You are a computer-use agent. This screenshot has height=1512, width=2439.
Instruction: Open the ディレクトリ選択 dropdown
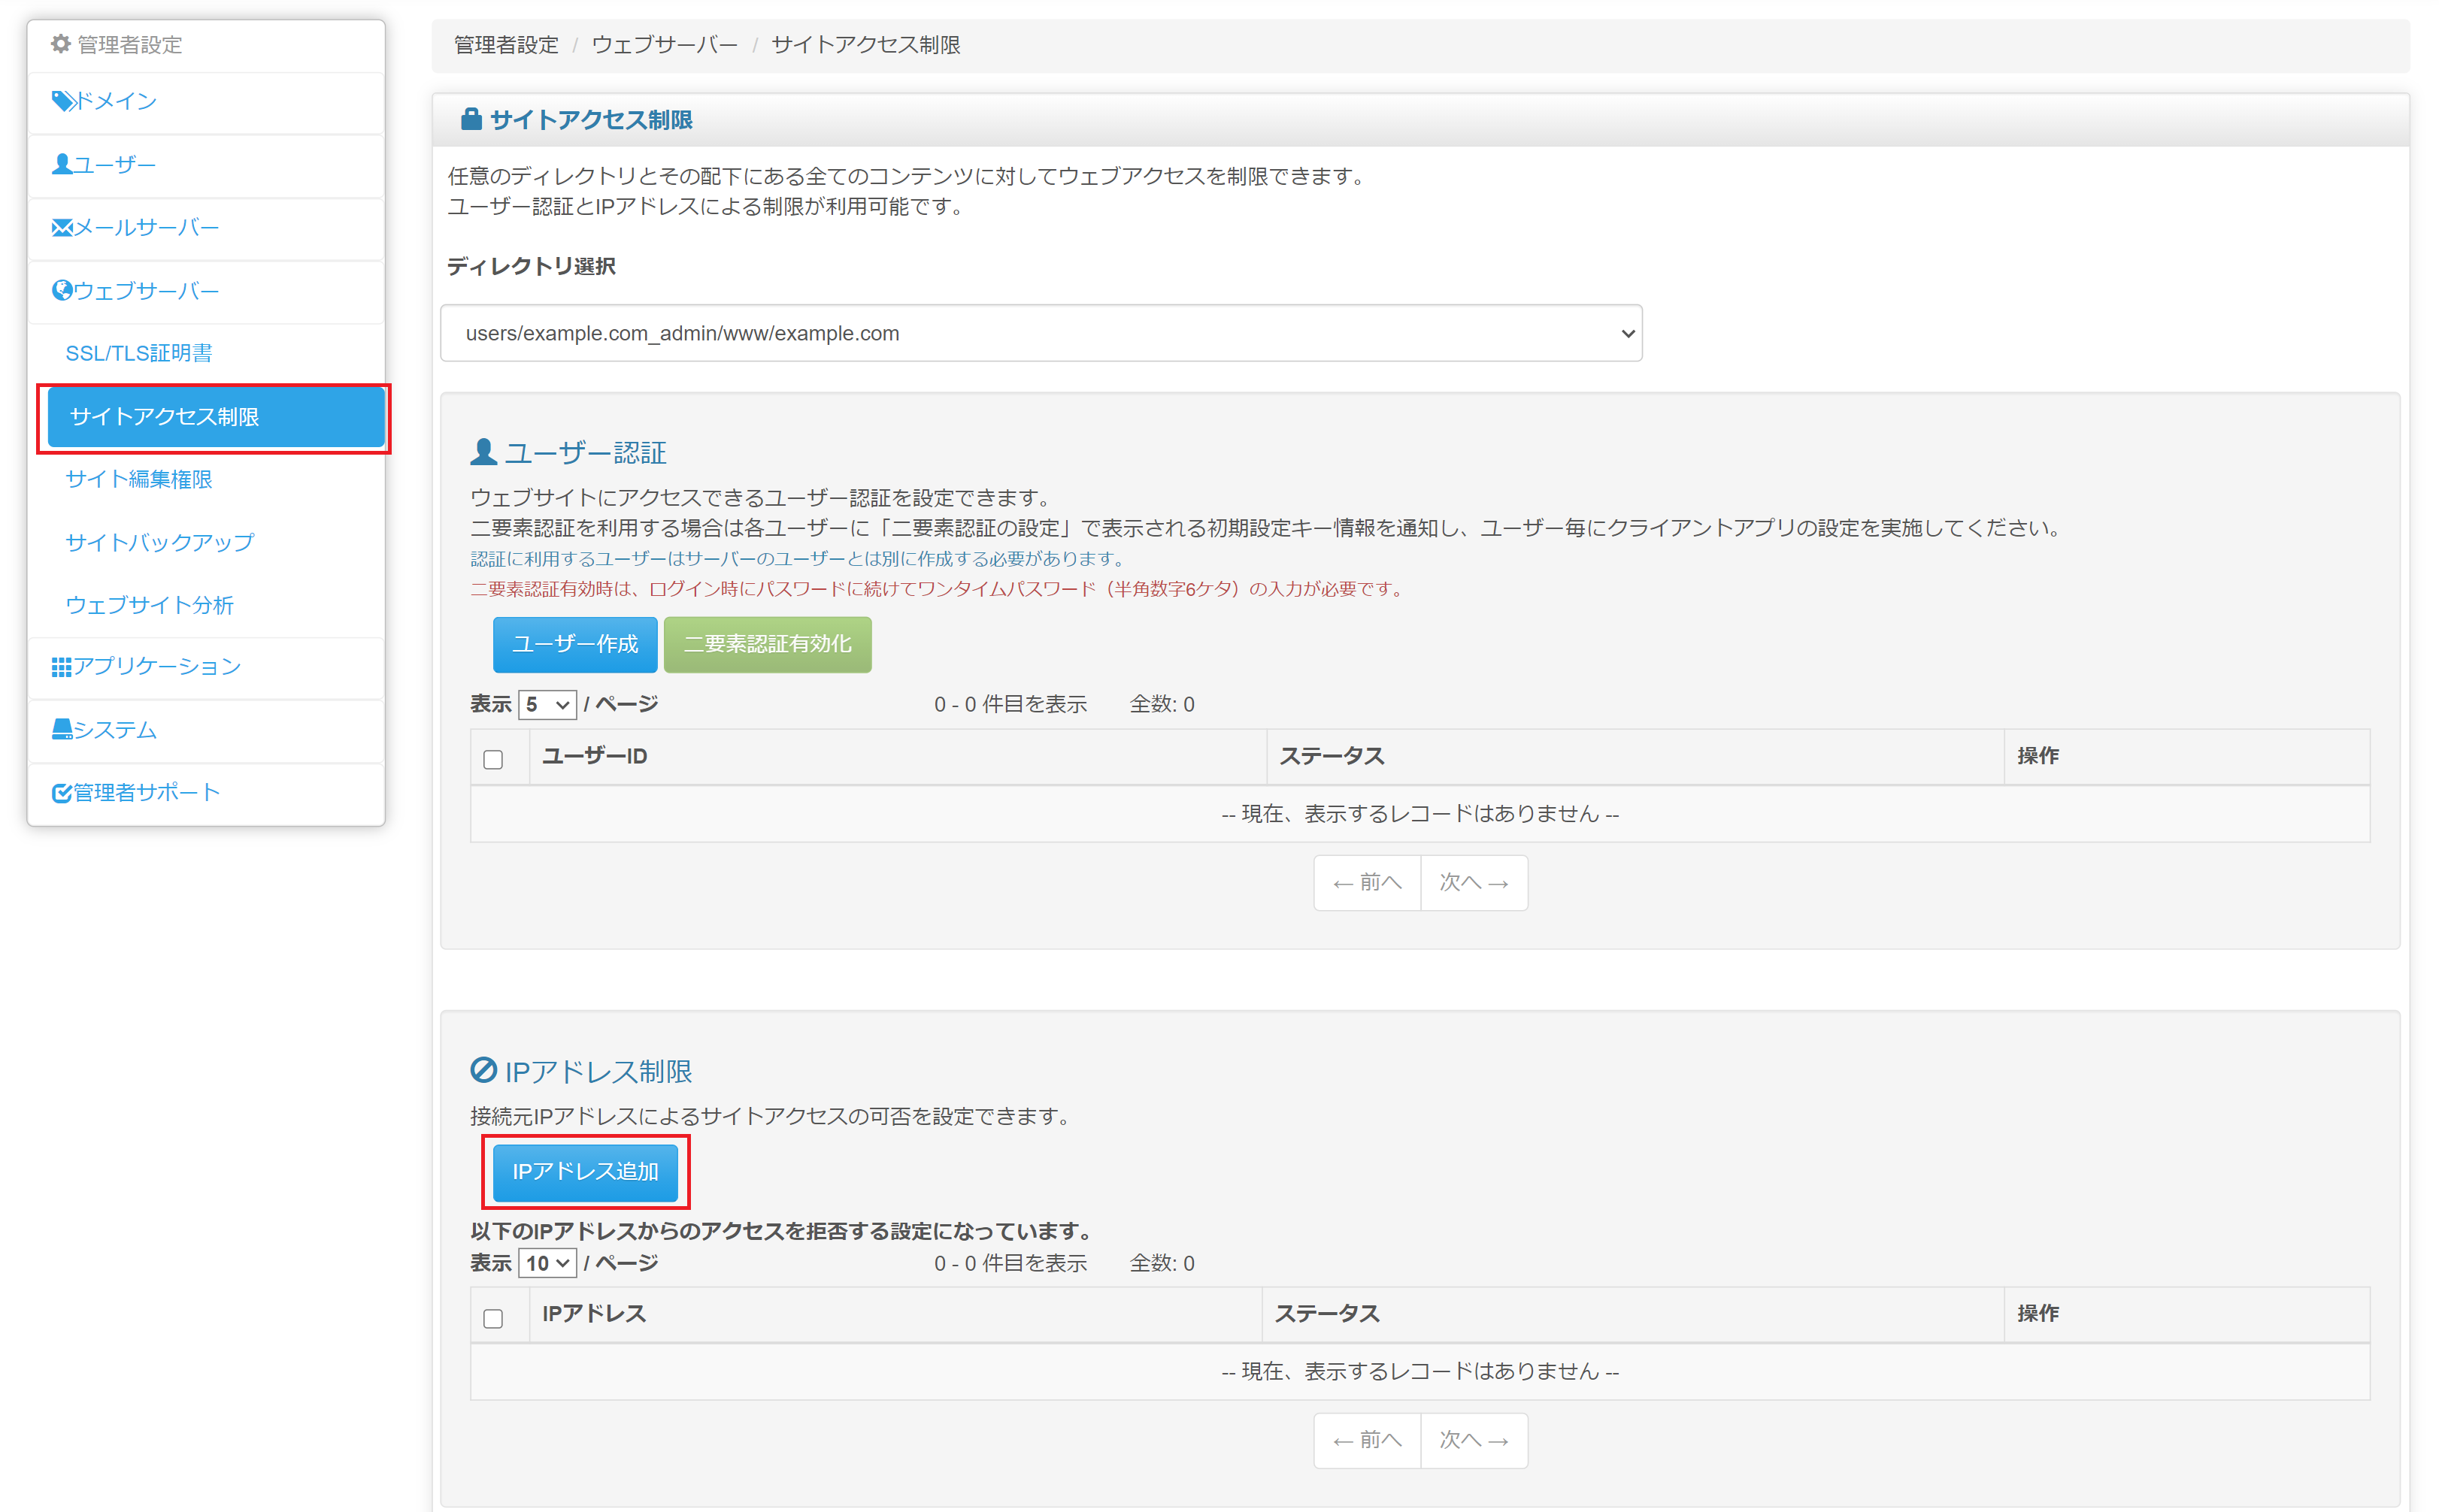1041,333
